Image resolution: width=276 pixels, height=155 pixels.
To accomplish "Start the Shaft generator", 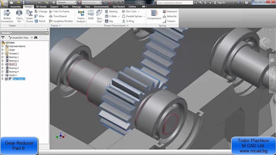I will point(91,15).
